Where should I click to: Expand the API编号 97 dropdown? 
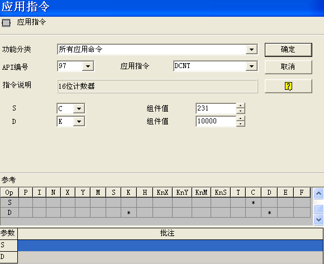click(x=88, y=66)
